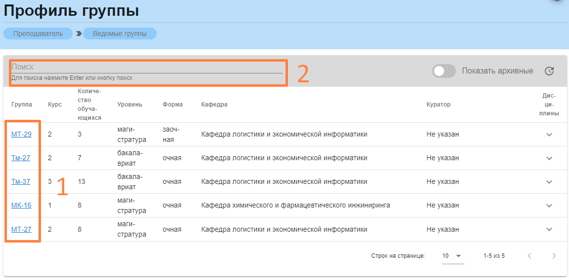This screenshot has width=569, height=280.
Task: Expand disciplines for group Тм-27
Action: tap(549, 158)
